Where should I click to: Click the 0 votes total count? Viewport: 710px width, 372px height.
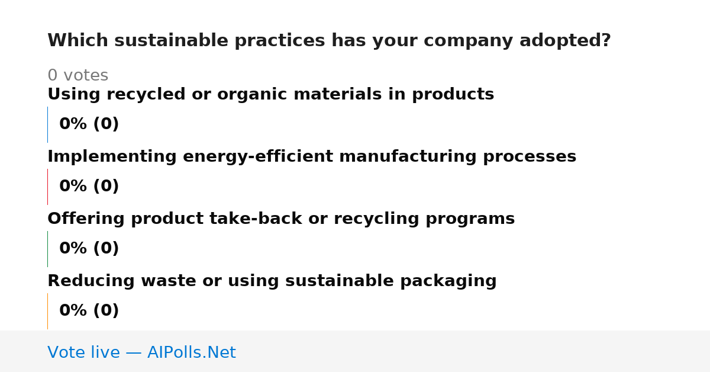tap(78, 76)
